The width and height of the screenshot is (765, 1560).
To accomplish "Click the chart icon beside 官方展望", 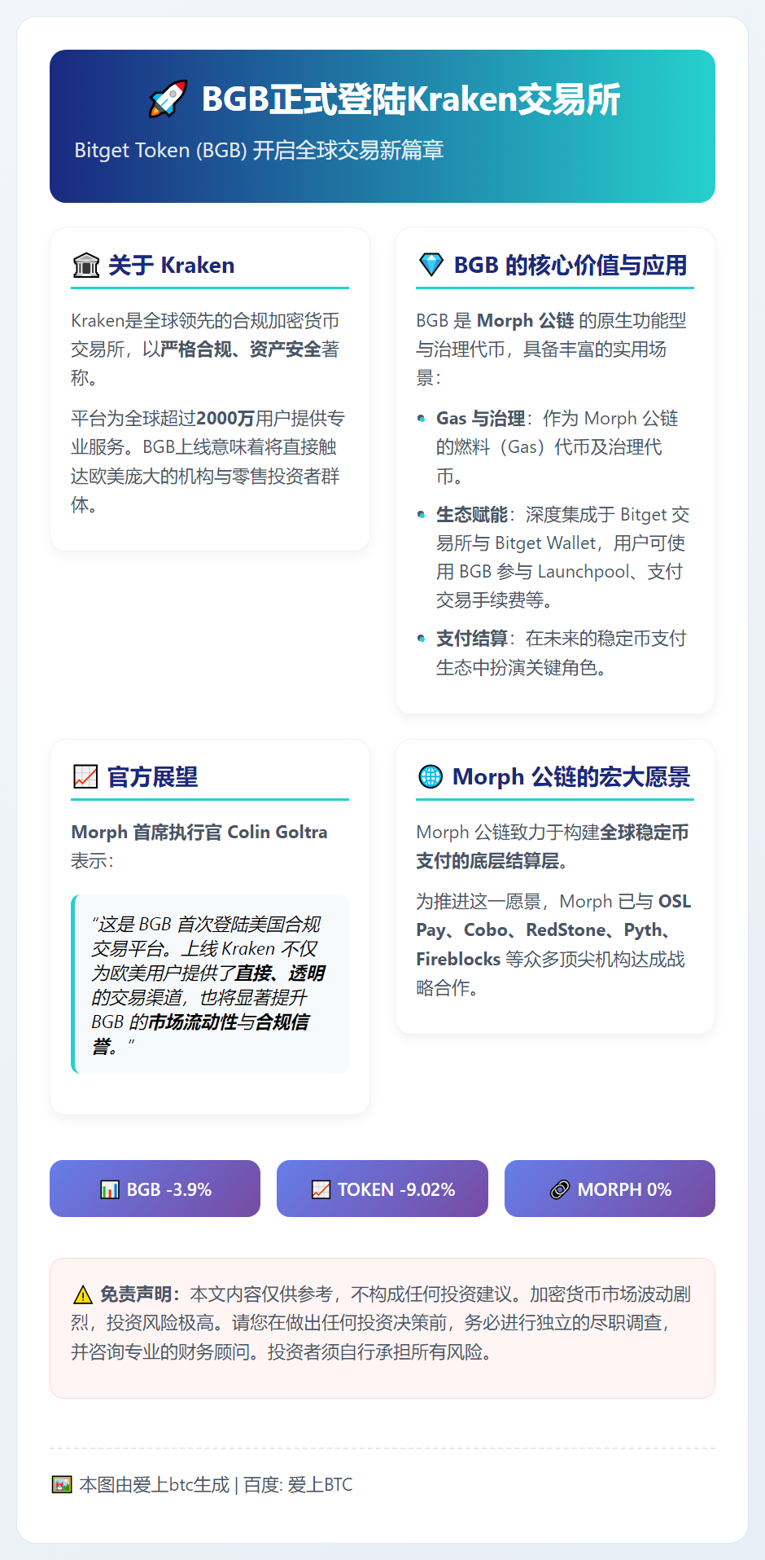I will coord(85,777).
